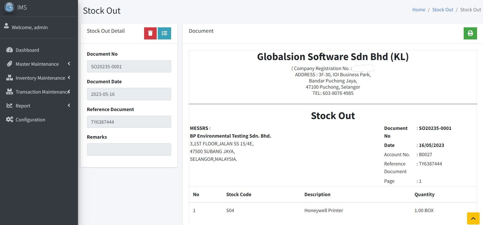Click the large Stock Out document title

333,116
